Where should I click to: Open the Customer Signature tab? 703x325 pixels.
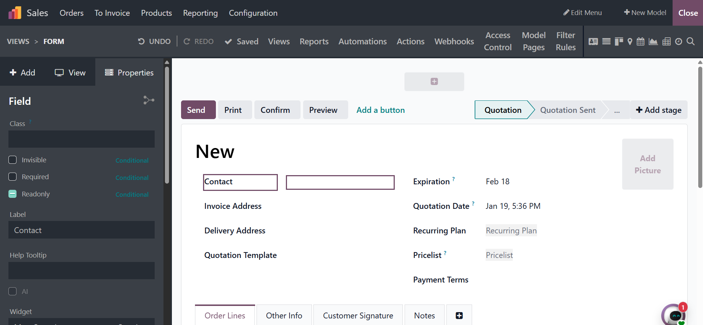tap(358, 315)
